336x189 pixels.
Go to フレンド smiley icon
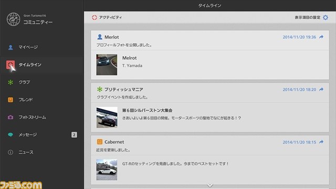(x=10, y=100)
